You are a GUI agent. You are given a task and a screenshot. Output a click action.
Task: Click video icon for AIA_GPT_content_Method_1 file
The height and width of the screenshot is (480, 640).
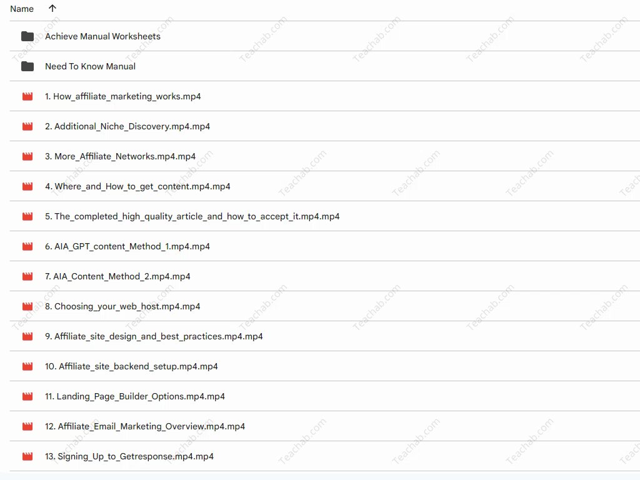click(27, 246)
